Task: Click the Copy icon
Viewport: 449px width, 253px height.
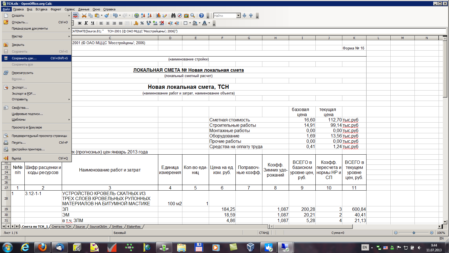Action: 90,15
